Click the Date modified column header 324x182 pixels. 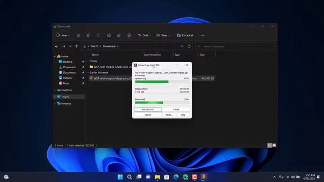click(x=152, y=55)
